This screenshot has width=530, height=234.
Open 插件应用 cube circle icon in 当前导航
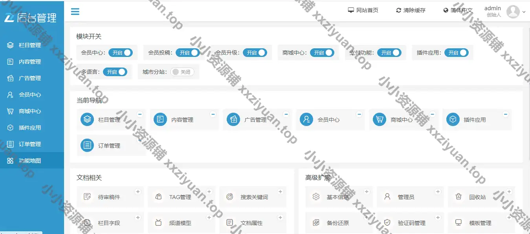coord(453,119)
